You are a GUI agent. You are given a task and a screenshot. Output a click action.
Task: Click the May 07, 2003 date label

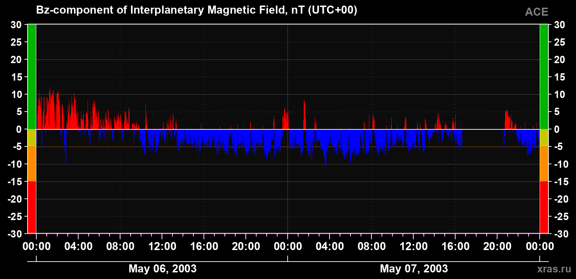click(x=414, y=269)
